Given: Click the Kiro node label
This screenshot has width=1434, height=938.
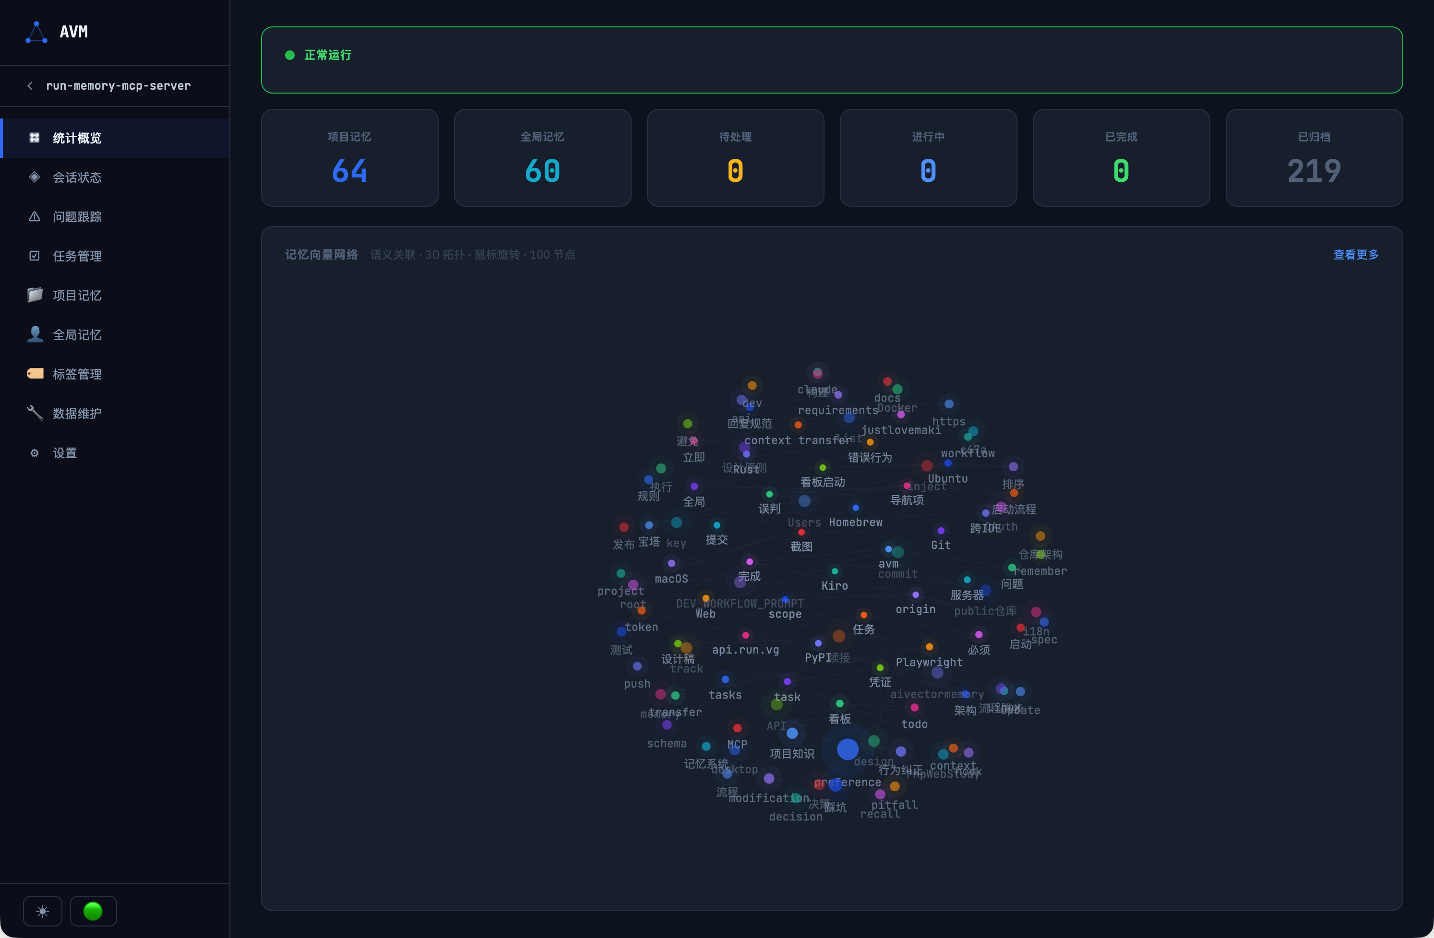Looking at the screenshot, I should 835,585.
